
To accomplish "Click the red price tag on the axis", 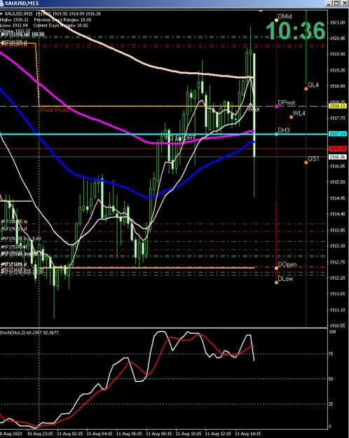I will pyautogui.click(x=338, y=149).
